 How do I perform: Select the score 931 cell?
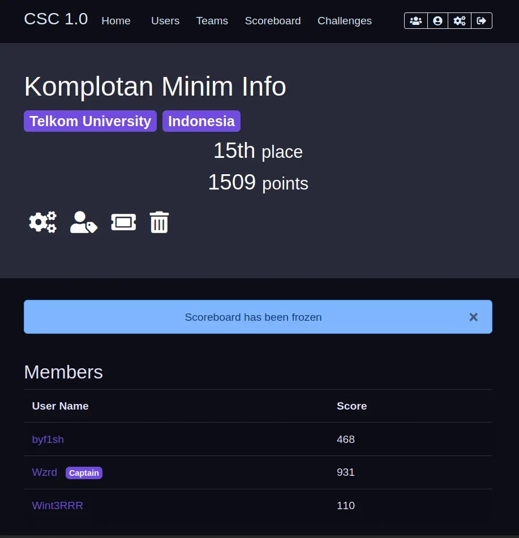[x=346, y=472]
